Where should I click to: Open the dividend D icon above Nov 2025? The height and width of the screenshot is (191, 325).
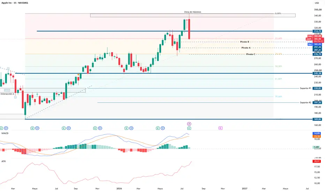(100, 128)
